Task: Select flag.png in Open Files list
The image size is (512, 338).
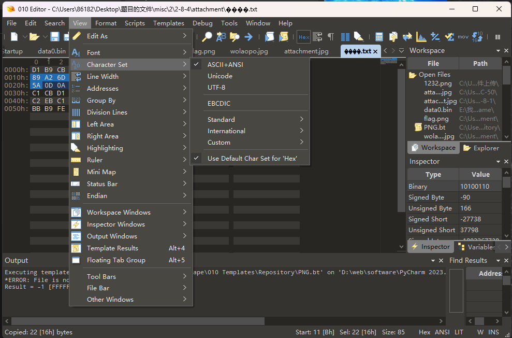Action: click(x=436, y=119)
